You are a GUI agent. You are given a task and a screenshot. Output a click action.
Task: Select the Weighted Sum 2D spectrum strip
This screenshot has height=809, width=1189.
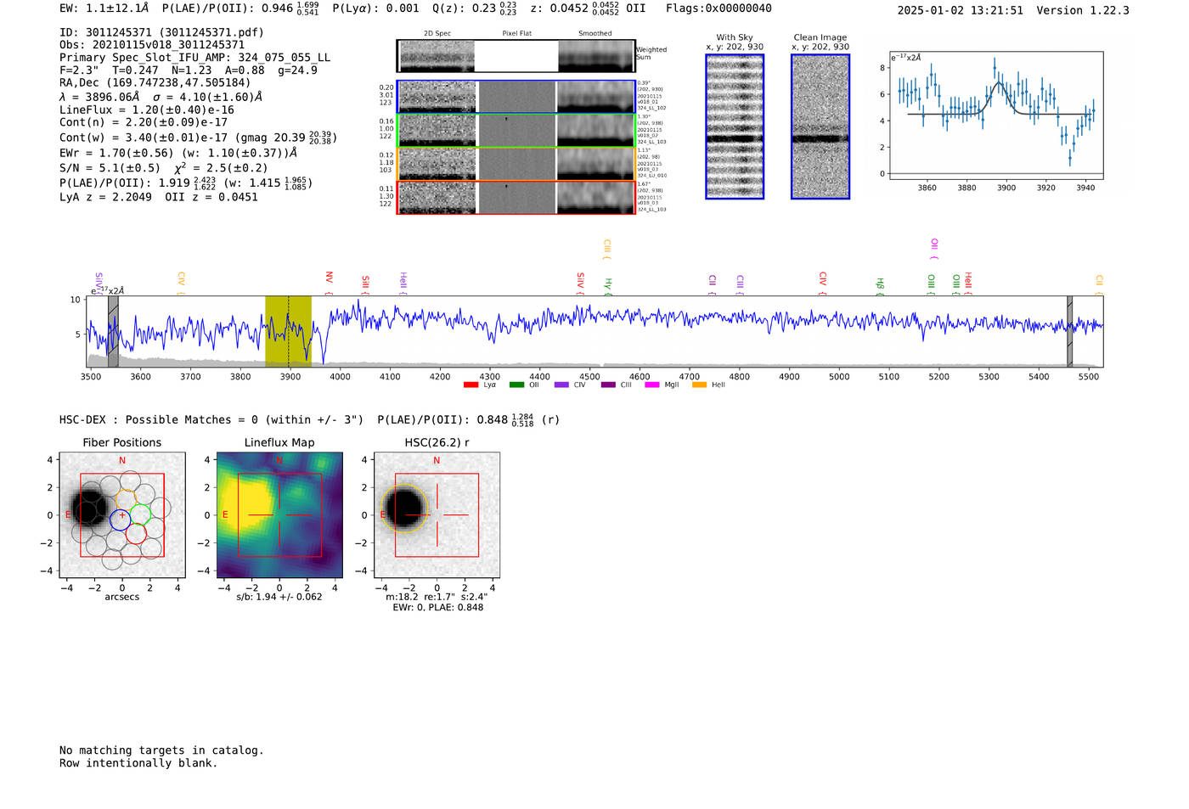(516, 56)
